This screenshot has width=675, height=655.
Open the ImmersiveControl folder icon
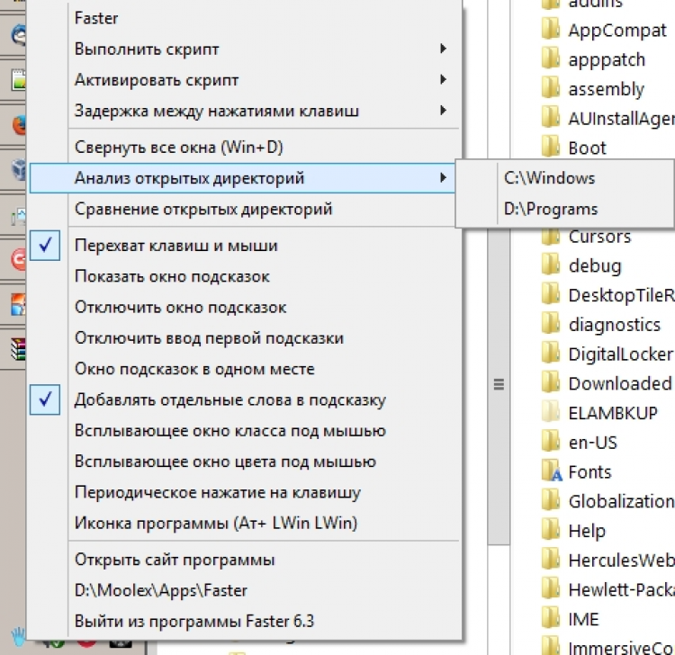[551, 645]
